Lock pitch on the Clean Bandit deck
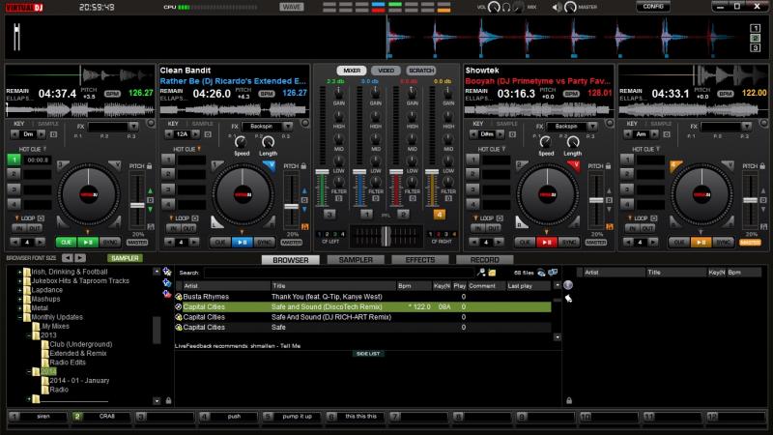773x435 pixels. point(303,166)
